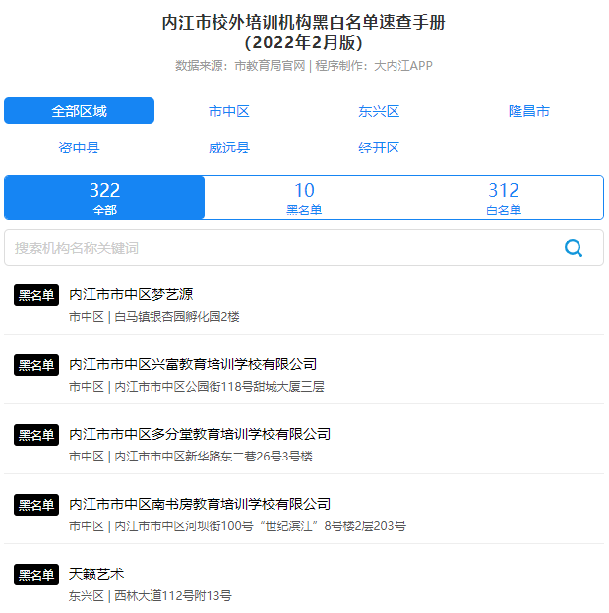The width and height of the screenshot is (609, 613).
Task: Open the 内江市市中区梦艺源 entry
Action: click(x=131, y=294)
